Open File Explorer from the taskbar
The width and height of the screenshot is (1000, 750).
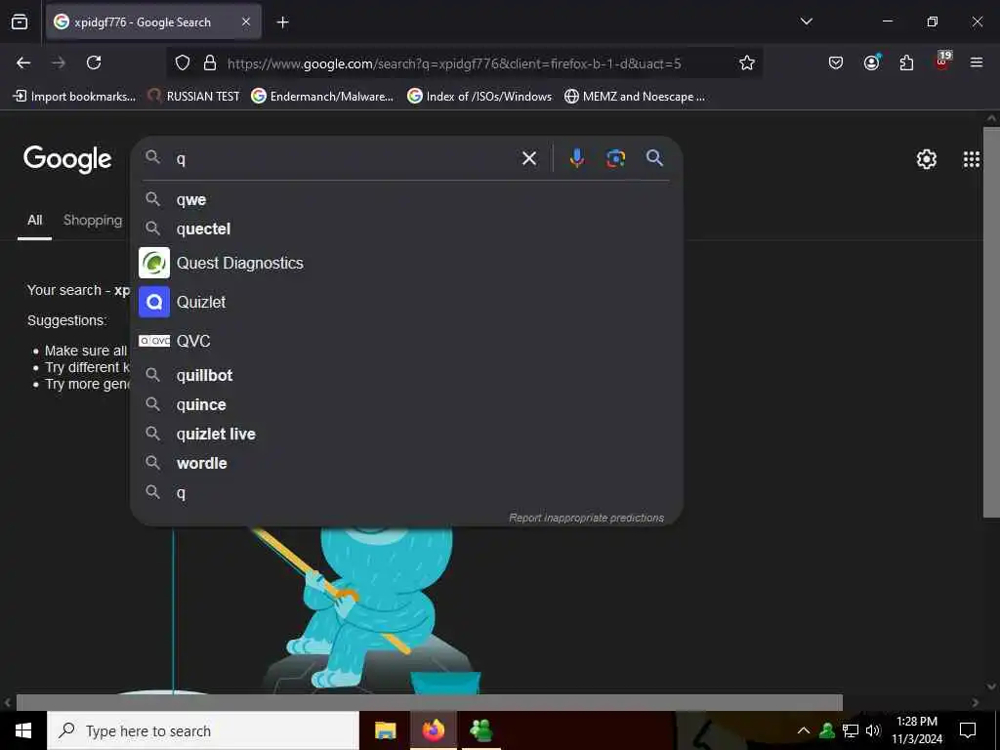click(385, 730)
